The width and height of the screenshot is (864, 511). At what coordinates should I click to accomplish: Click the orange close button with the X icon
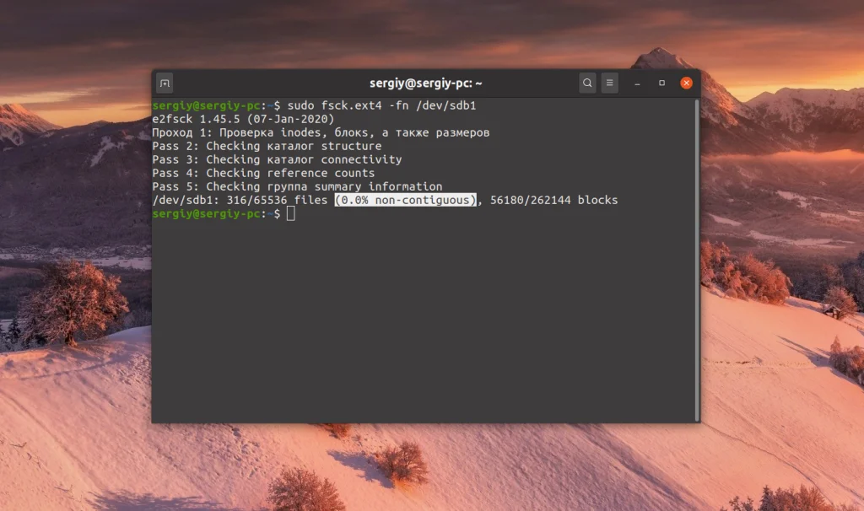686,83
